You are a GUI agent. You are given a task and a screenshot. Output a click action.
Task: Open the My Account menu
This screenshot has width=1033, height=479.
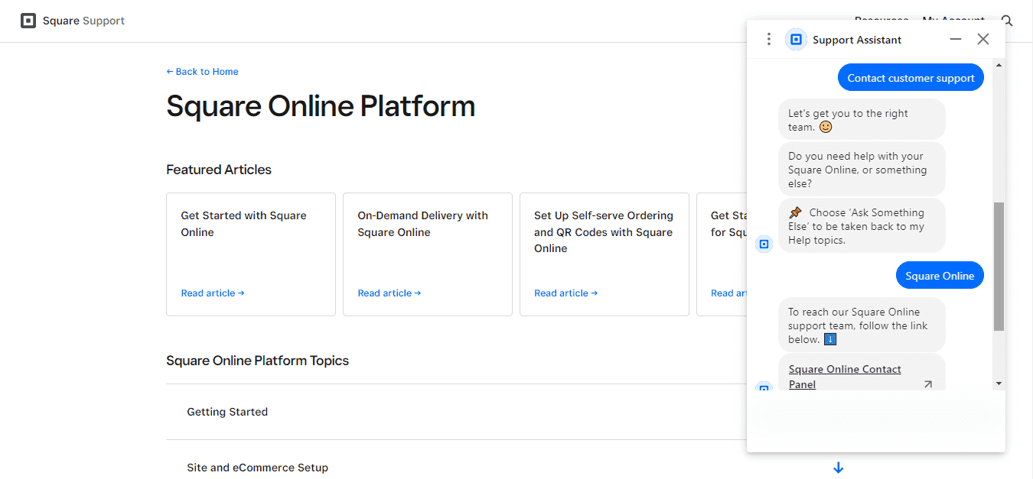(x=952, y=21)
